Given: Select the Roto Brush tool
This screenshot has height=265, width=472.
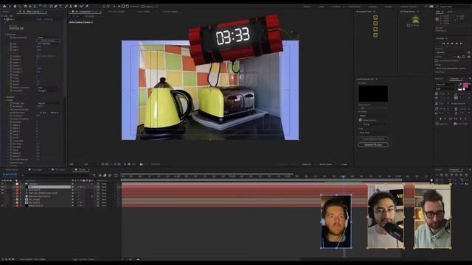Looking at the screenshot, I should click(81, 7).
